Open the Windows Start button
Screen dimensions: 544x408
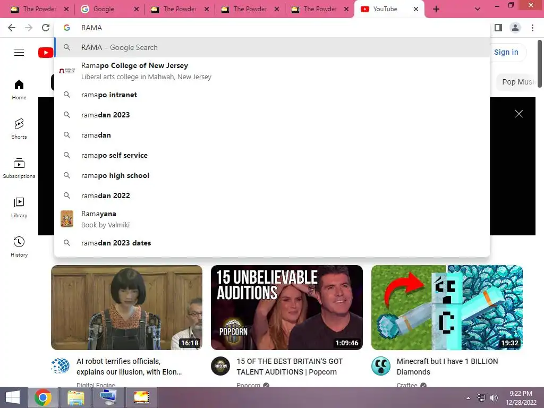[x=13, y=397]
